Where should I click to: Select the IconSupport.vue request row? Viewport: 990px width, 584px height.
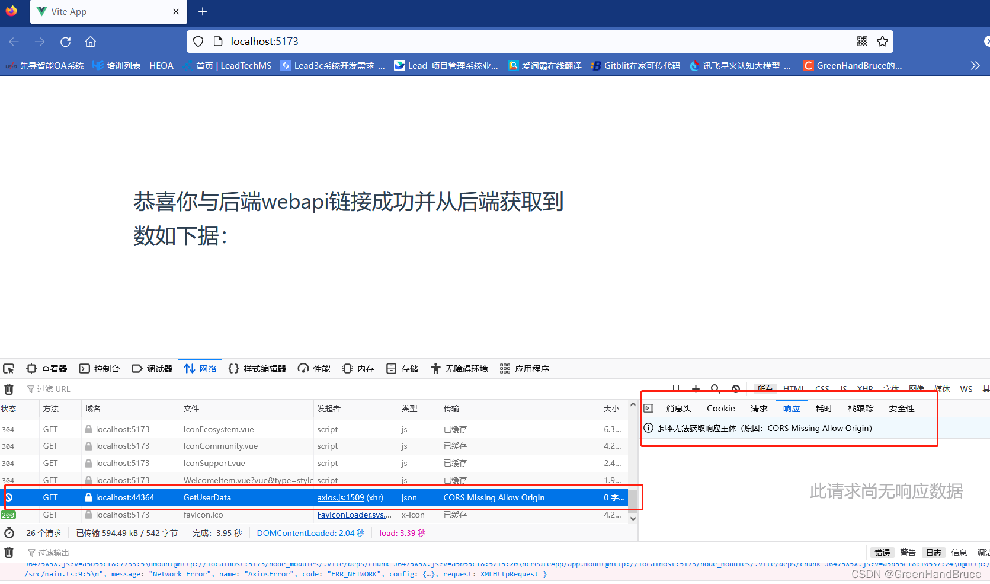point(314,463)
